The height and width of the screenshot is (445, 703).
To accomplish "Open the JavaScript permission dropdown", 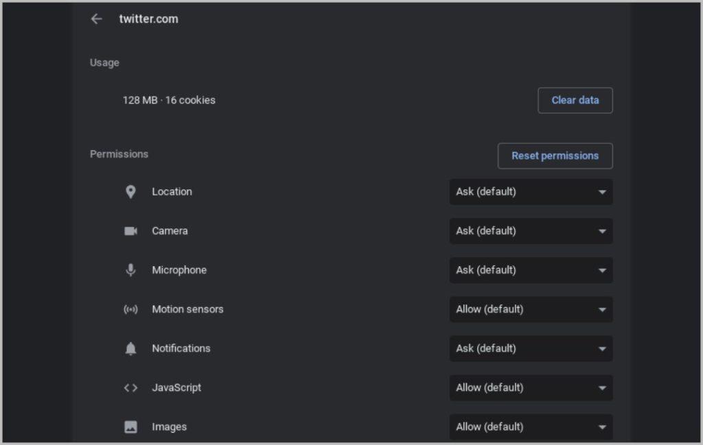I will pyautogui.click(x=531, y=387).
